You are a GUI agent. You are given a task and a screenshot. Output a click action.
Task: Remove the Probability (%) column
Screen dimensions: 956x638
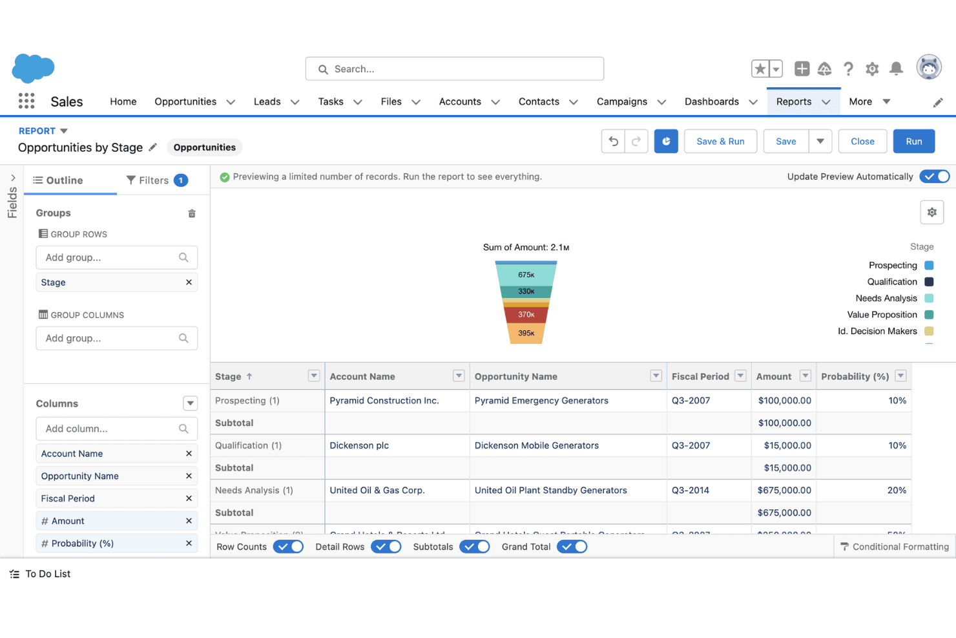(189, 544)
